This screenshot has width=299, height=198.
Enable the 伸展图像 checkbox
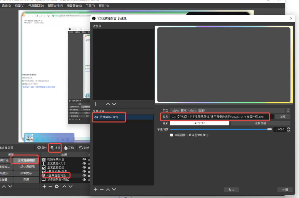pyautogui.click(x=172, y=135)
